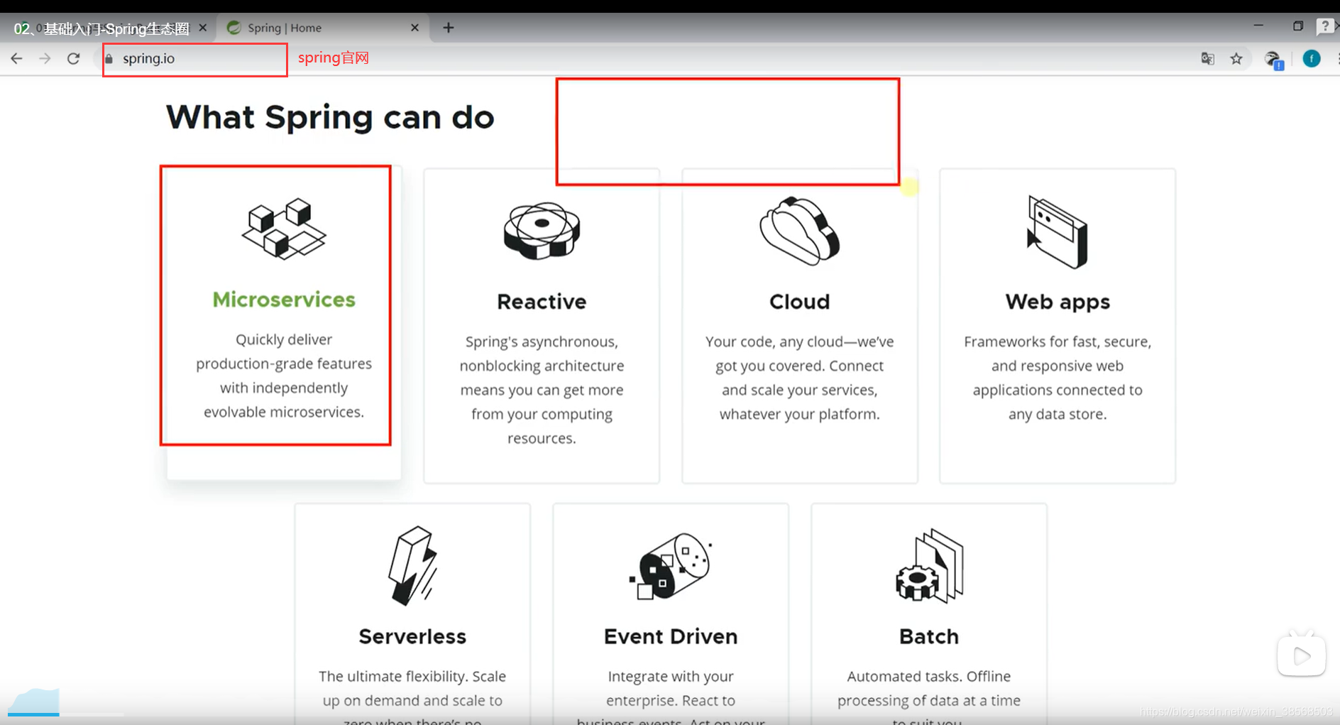Click the Microservices cubes icon
This screenshot has height=725, width=1340.
pos(284,229)
